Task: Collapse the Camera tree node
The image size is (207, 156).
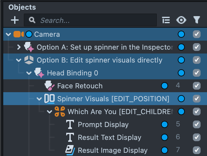Action: 8,34
